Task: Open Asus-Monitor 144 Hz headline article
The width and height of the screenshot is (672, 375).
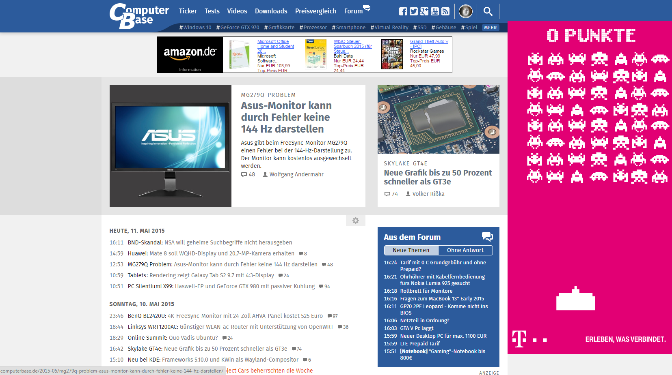Action: coord(286,117)
